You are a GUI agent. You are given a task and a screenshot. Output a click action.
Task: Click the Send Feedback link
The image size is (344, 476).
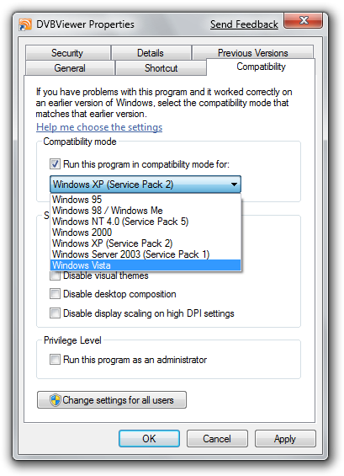point(244,24)
